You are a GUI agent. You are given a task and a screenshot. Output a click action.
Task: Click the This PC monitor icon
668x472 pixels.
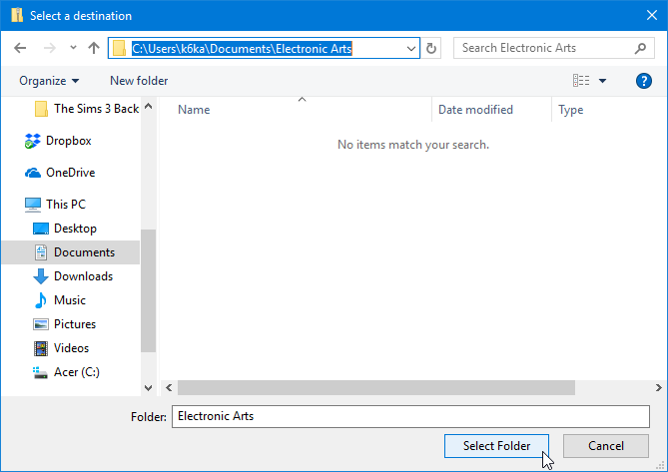coord(33,205)
